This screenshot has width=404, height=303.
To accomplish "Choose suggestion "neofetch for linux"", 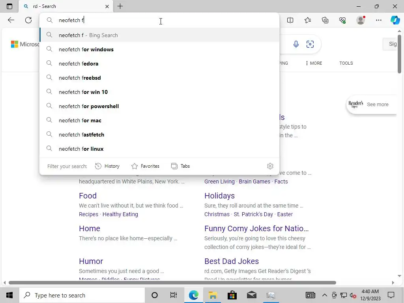I will (x=159, y=149).
